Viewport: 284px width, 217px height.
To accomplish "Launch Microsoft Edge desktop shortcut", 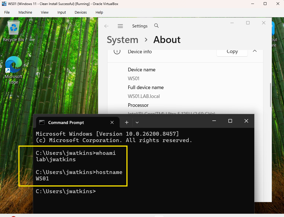I will tap(13, 70).
